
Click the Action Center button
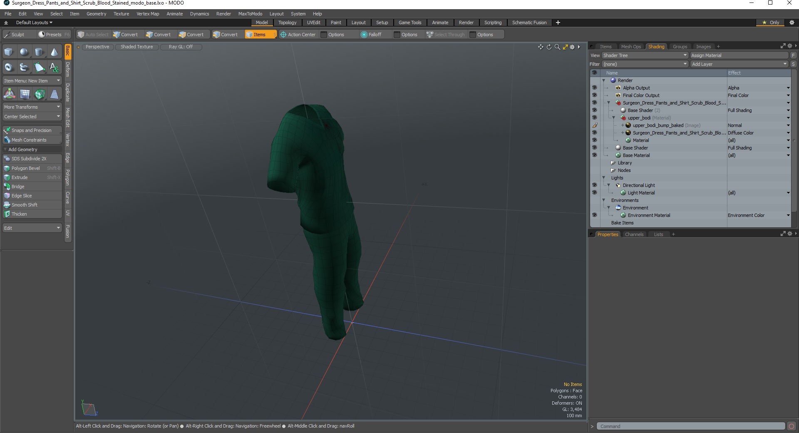pos(298,35)
